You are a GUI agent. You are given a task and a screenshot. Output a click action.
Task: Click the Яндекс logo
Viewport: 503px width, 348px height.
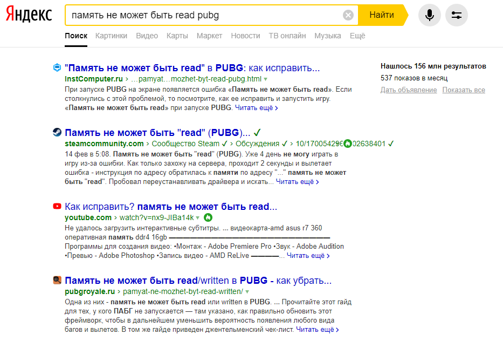pos(29,14)
